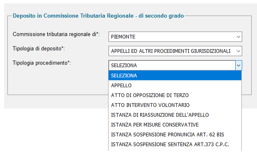Pick ISTANZA PER MISURE CONSERVATIVE
This screenshot has height=163, width=257.
click(175, 125)
